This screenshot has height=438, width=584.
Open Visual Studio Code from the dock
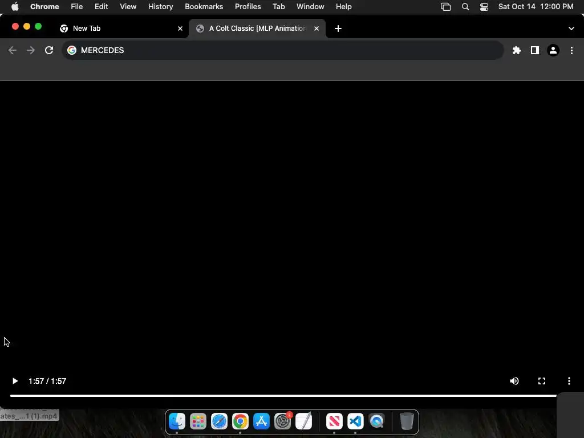tap(355, 421)
